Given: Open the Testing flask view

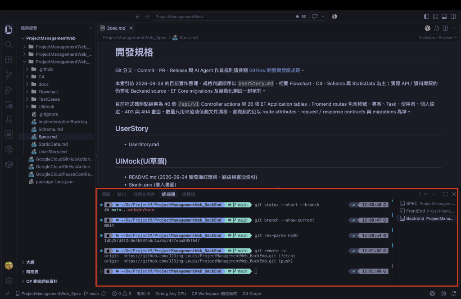Looking at the screenshot, I should [x=9, y=120].
